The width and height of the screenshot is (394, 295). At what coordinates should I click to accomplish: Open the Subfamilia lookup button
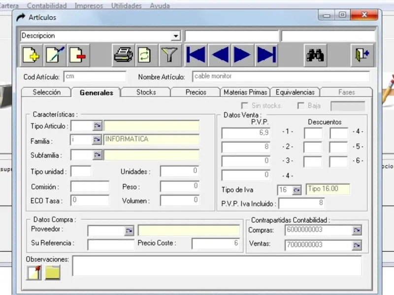pyautogui.click(x=97, y=155)
